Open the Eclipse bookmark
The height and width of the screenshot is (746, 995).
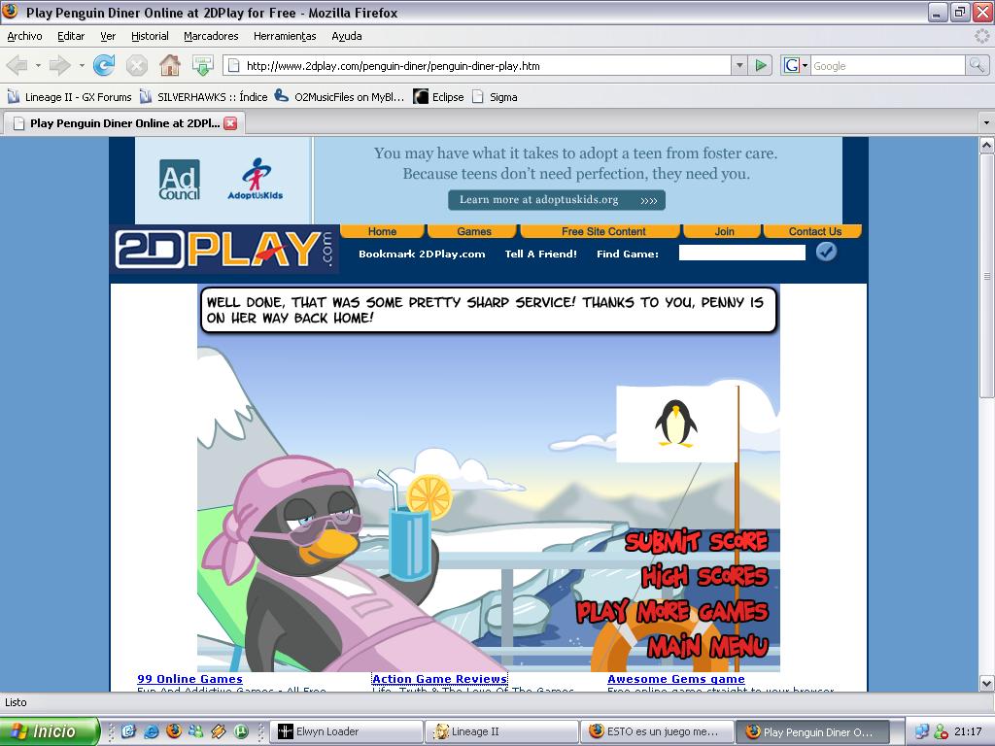438,97
